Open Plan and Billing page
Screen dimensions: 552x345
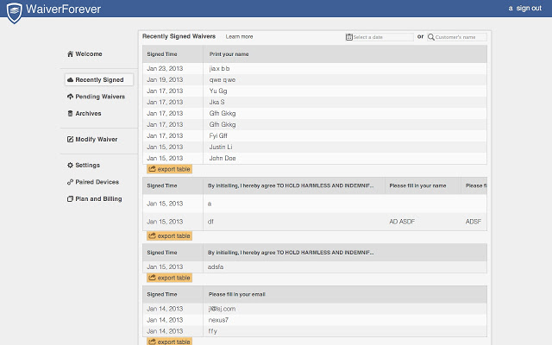(x=97, y=198)
